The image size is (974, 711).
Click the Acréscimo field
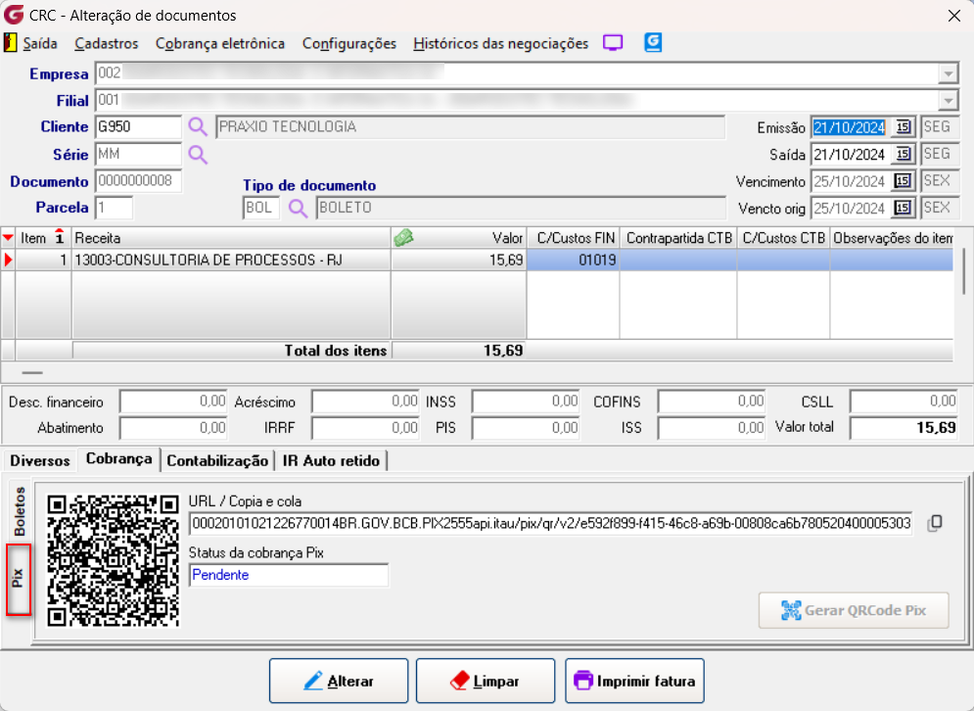(x=365, y=402)
